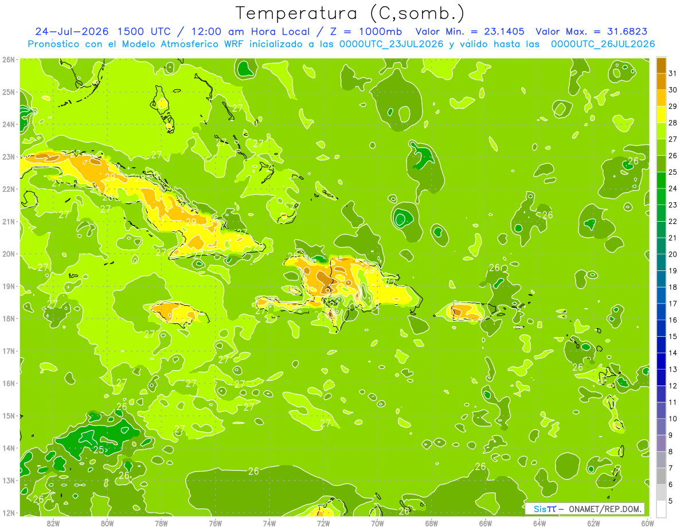Click the color scale label 23
Image resolution: width=688 pixels, height=531 pixels.
[673, 205]
